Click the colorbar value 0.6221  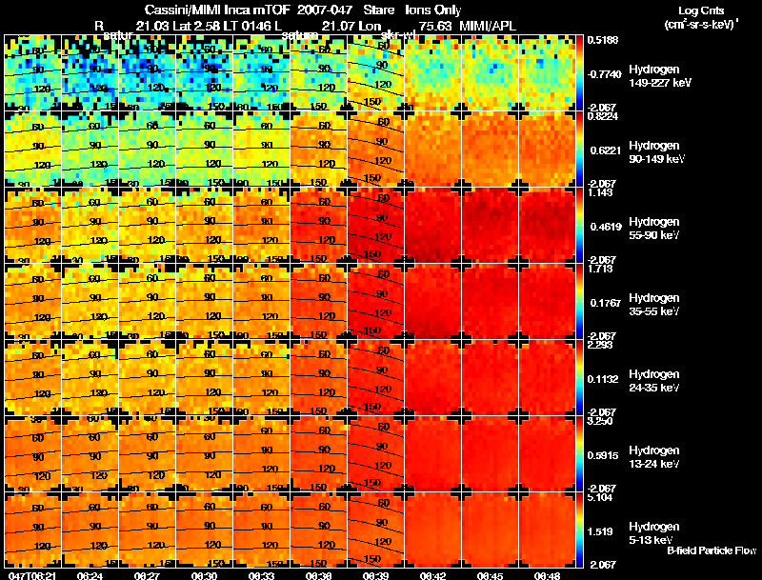606,150
